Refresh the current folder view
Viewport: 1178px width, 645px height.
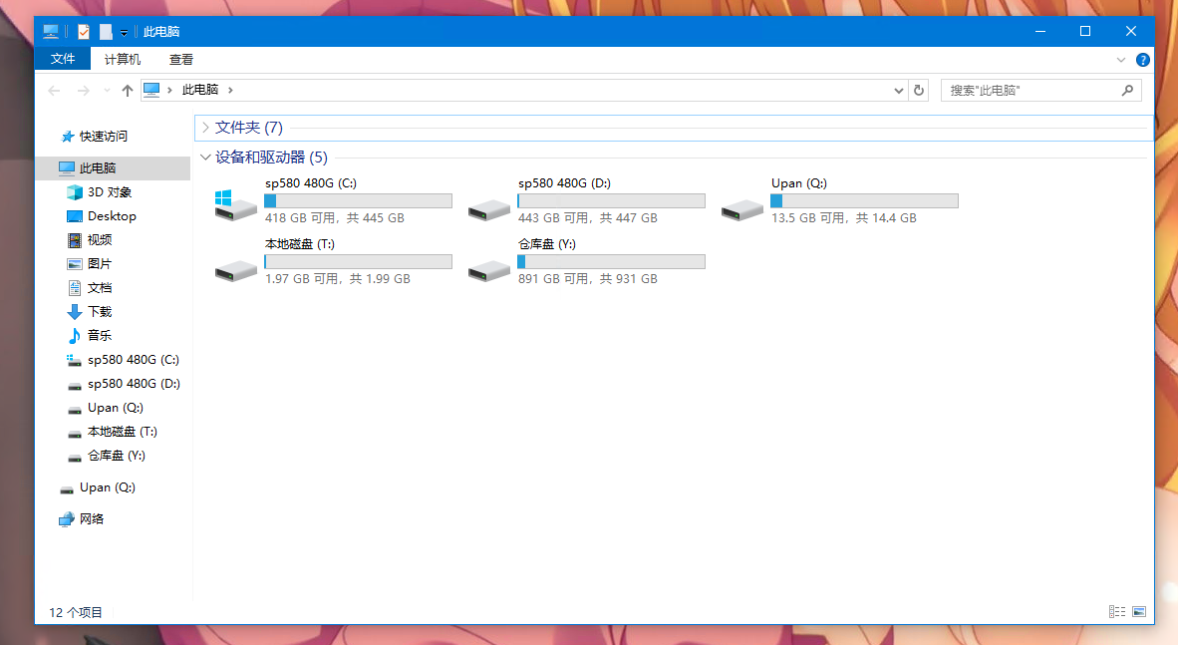point(919,90)
